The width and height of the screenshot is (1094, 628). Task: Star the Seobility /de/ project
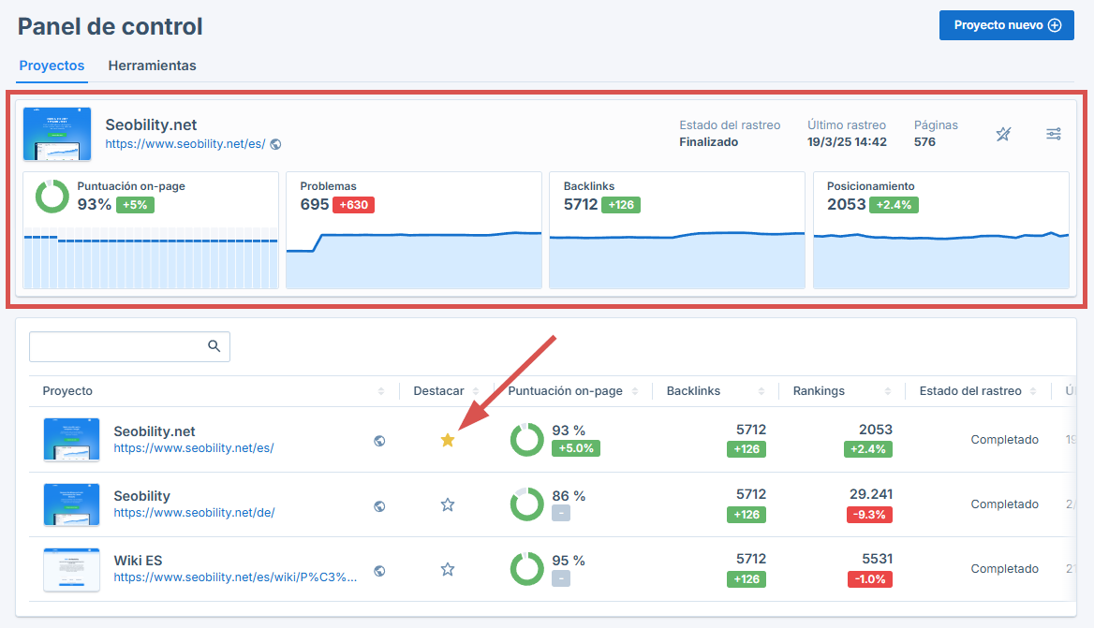pyautogui.click(x=448, y=504)
